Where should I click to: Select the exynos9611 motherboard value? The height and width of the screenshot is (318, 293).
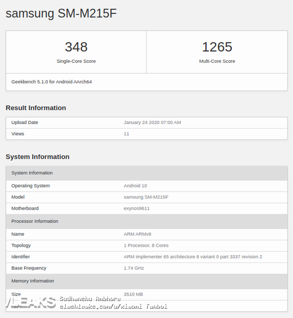pyautogui.click(x=136, y=208)
